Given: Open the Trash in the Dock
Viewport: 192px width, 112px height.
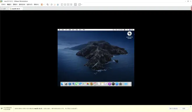Looking at the screenshot, I should point(129,84).
